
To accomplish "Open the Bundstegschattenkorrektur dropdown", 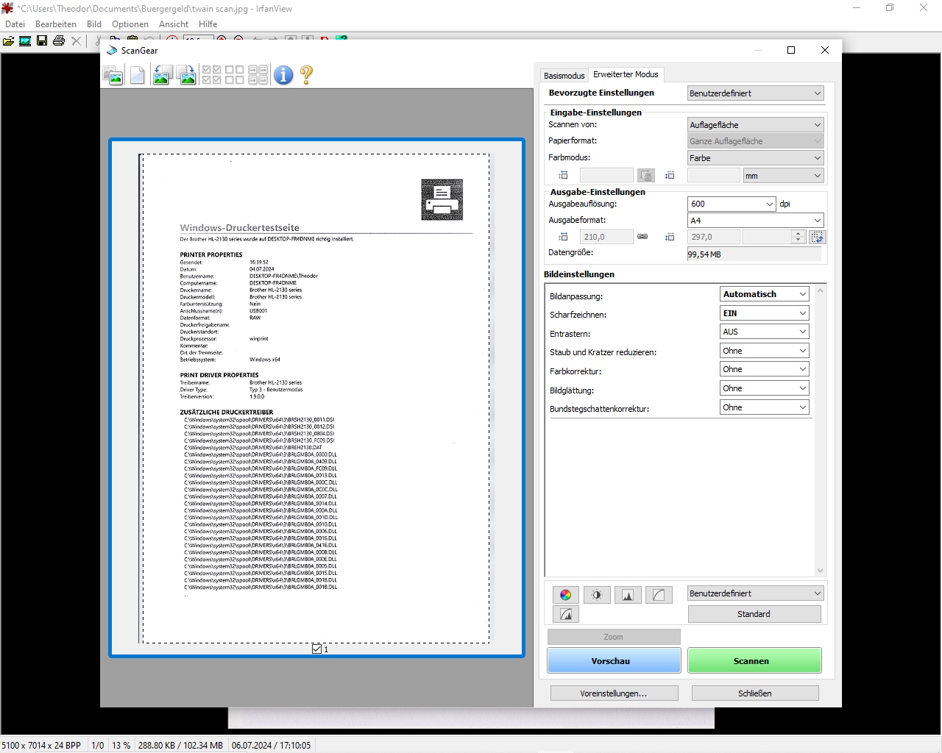I will tap(764, 407).
